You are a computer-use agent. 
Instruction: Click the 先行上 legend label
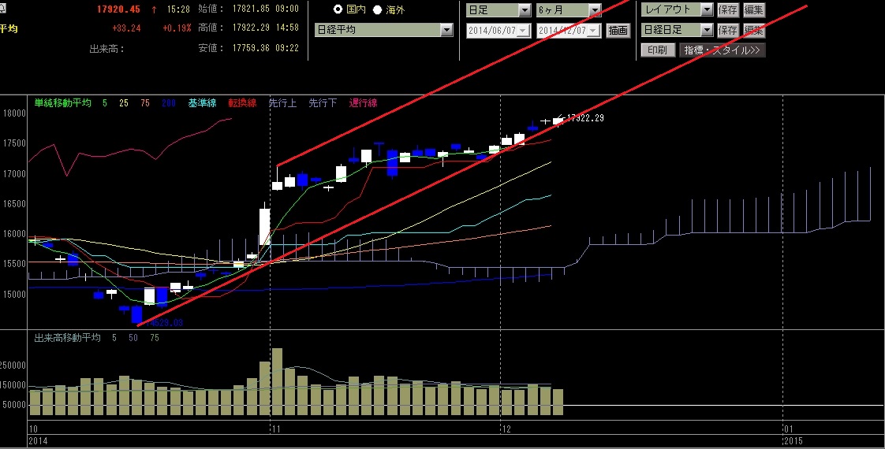coord(282,103)
